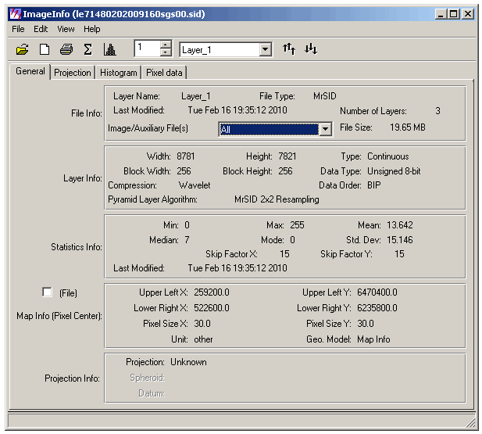Click the New blank page icon
This screenshot has height=434, width=482.
[x=45, y=49]
